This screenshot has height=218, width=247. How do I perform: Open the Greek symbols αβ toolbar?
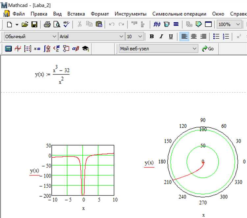tap(76, 48)
